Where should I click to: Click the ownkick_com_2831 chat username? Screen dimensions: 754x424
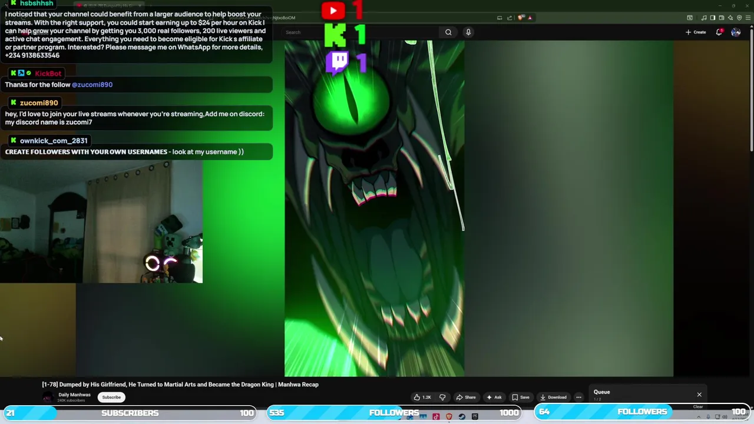(54, 141)
